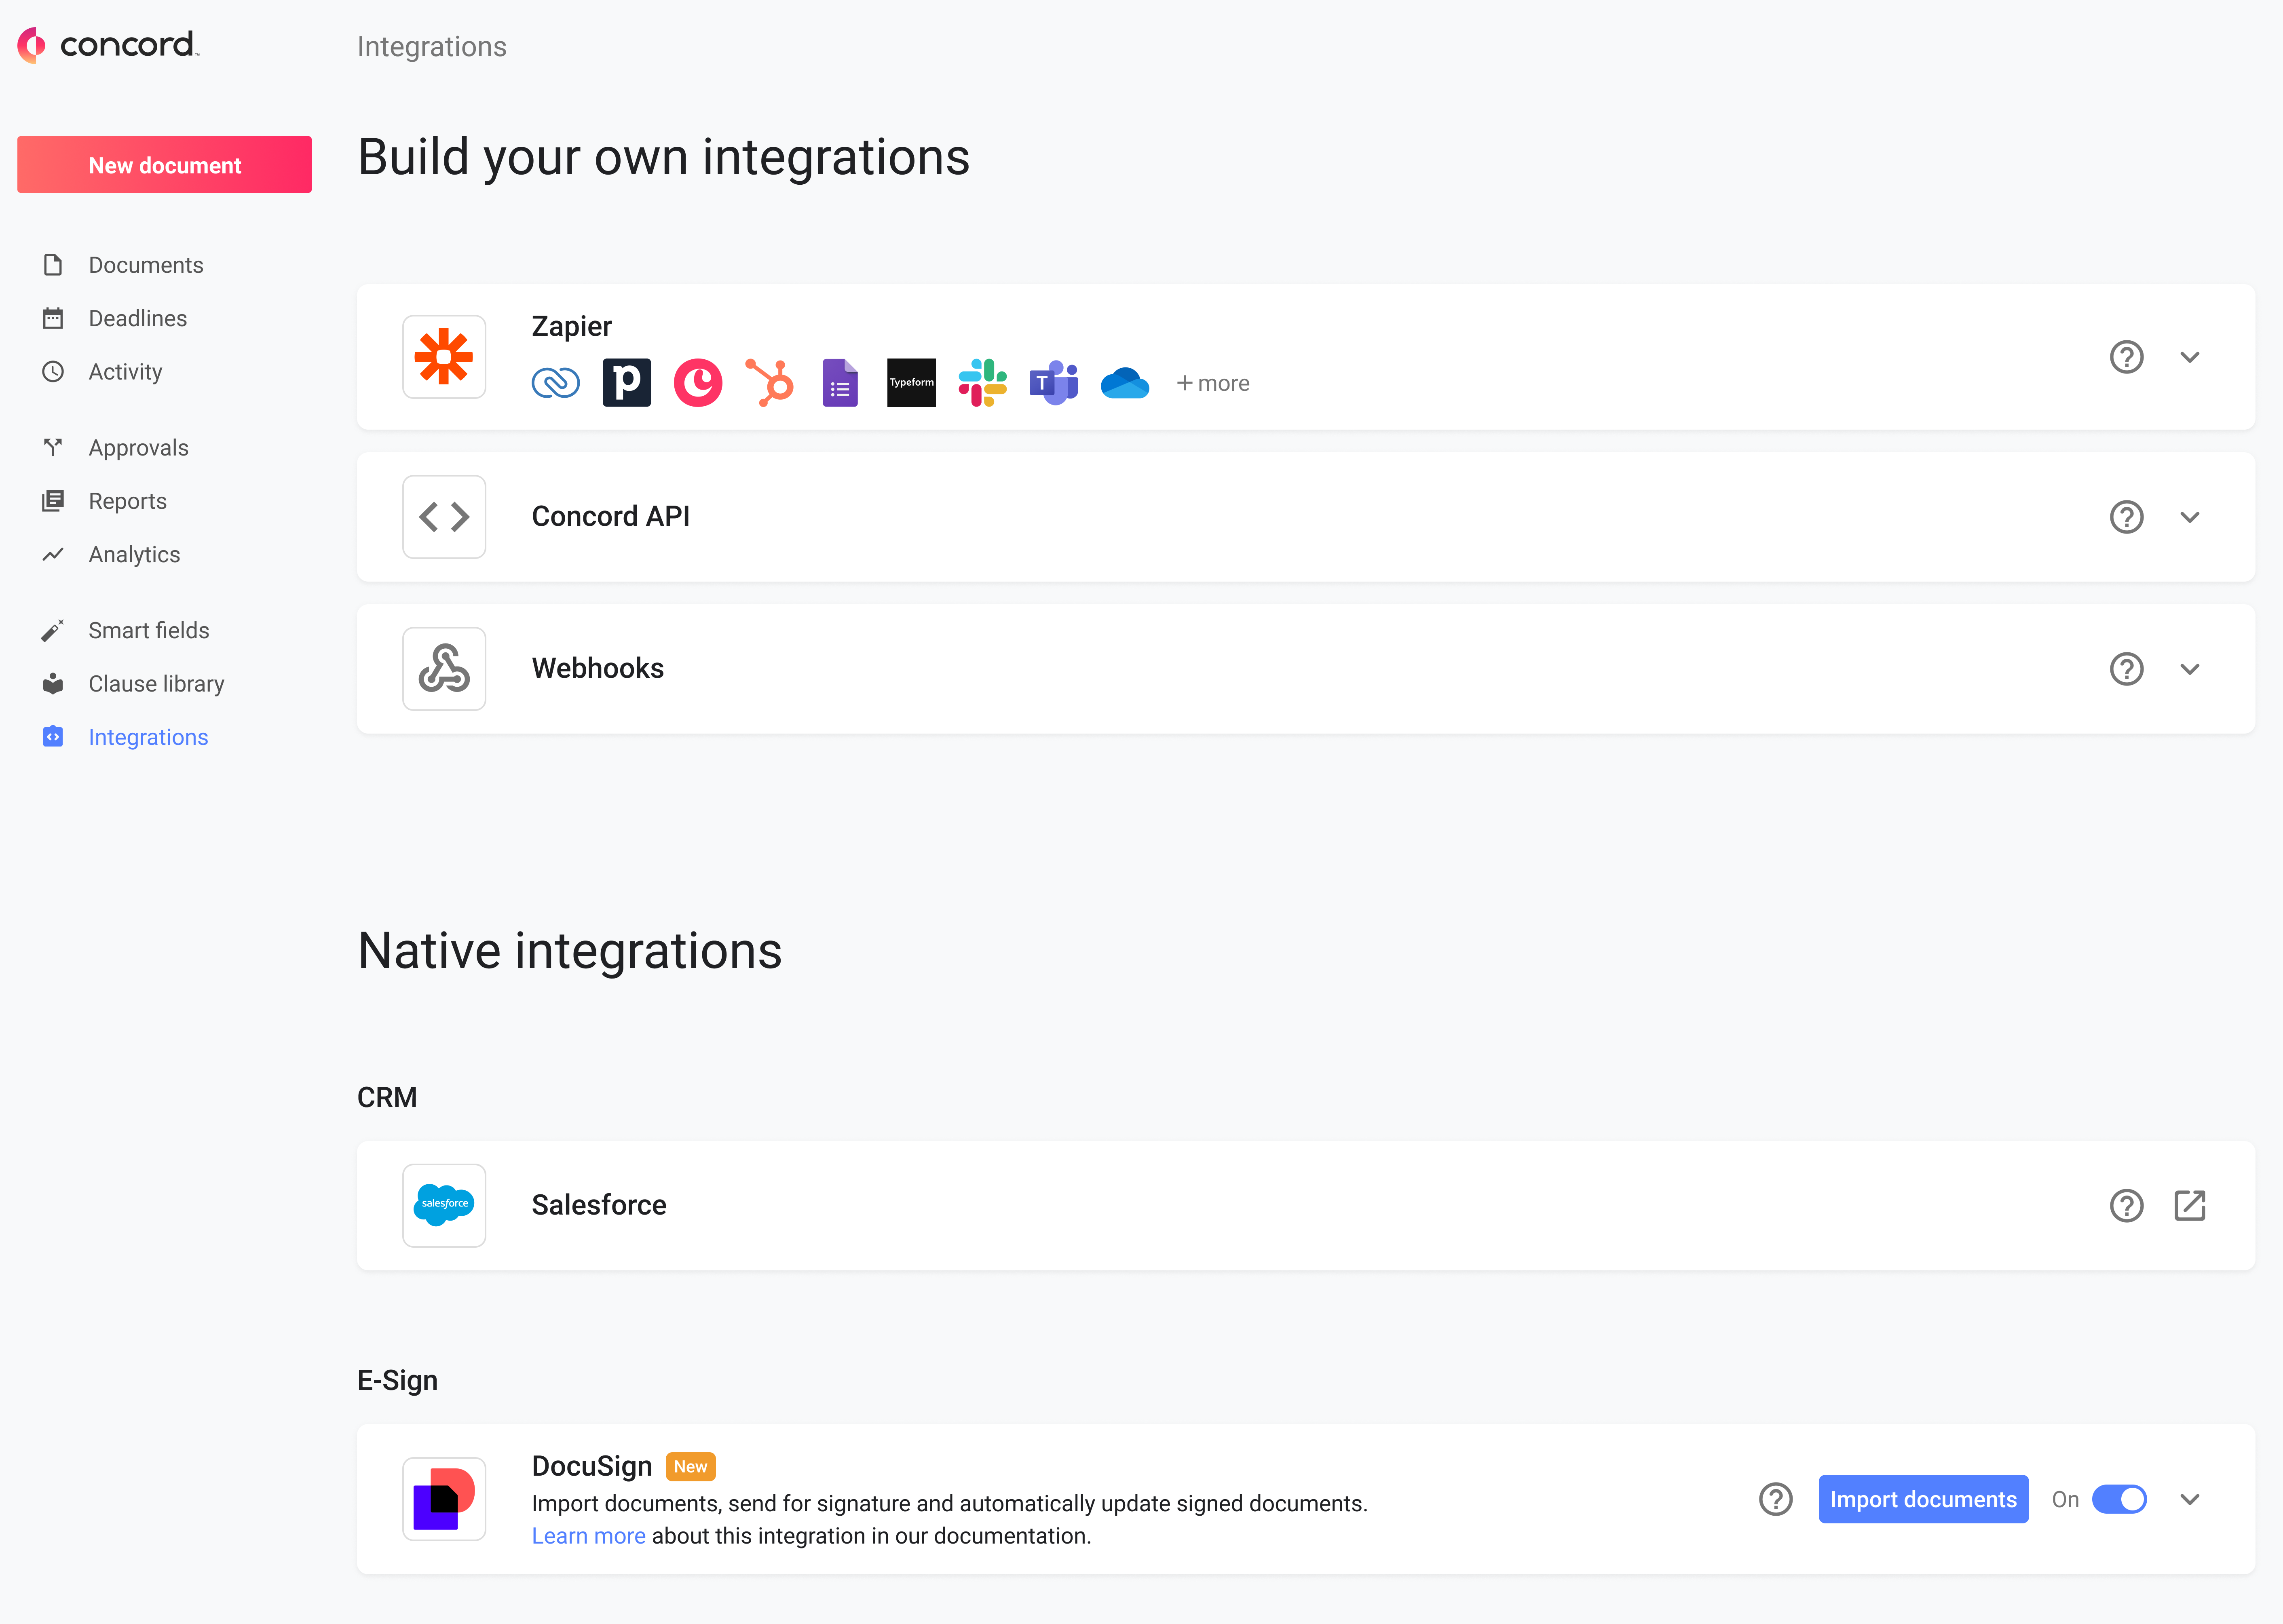Click the New document button
Screen dimensions: 2283x1624
coord(164,164)
